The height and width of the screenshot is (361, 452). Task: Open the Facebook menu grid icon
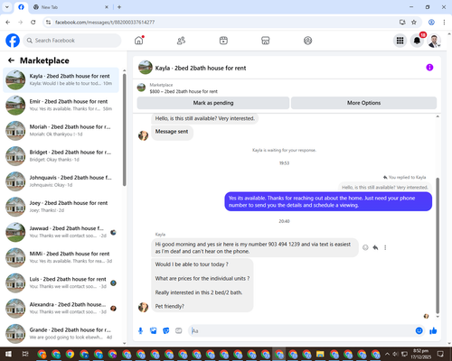tap(400, 41)
